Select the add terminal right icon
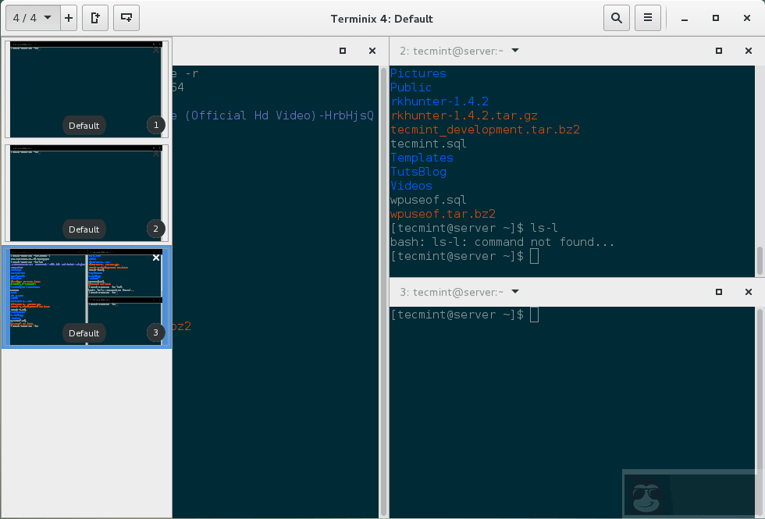765x519 pixels. (94, 18)
